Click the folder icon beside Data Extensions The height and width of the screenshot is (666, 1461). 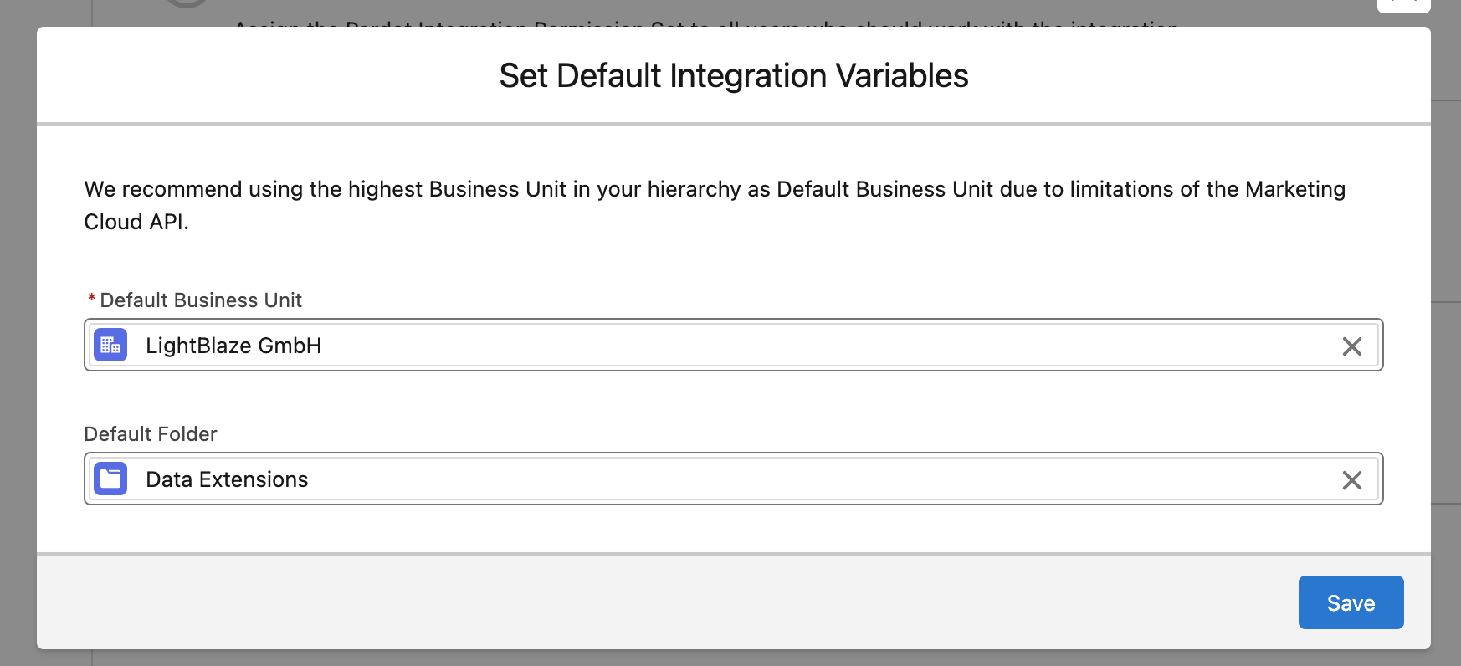click(110, 479)
